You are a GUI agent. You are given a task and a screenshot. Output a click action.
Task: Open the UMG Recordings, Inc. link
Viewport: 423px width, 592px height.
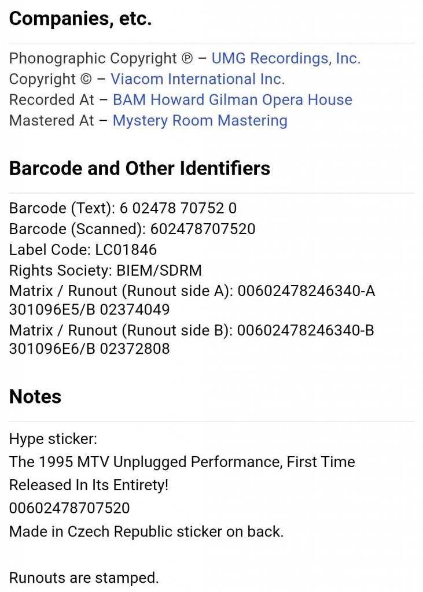(286, 58)
